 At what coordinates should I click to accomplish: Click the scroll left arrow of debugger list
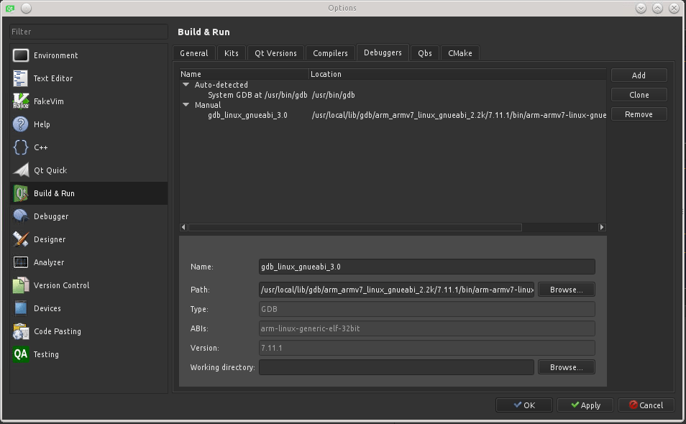coord(184,227)
